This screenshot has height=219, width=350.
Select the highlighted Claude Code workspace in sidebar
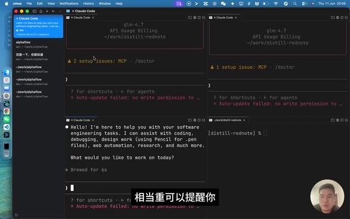pyautogui.click(x=38, y=26)
